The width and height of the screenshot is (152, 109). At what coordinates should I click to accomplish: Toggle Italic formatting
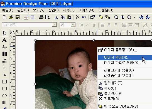click(x=88, y=25)
